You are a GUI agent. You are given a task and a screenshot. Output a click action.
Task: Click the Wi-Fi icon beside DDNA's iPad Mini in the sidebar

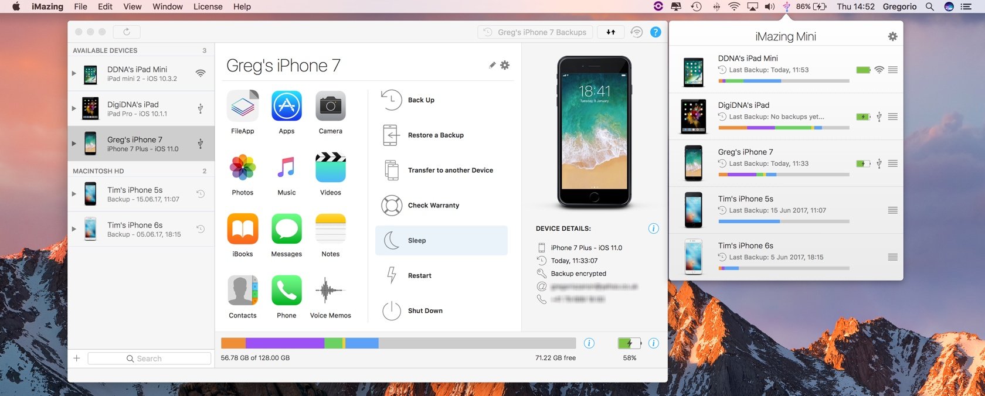pyautogui.click(x=201, y=73)
